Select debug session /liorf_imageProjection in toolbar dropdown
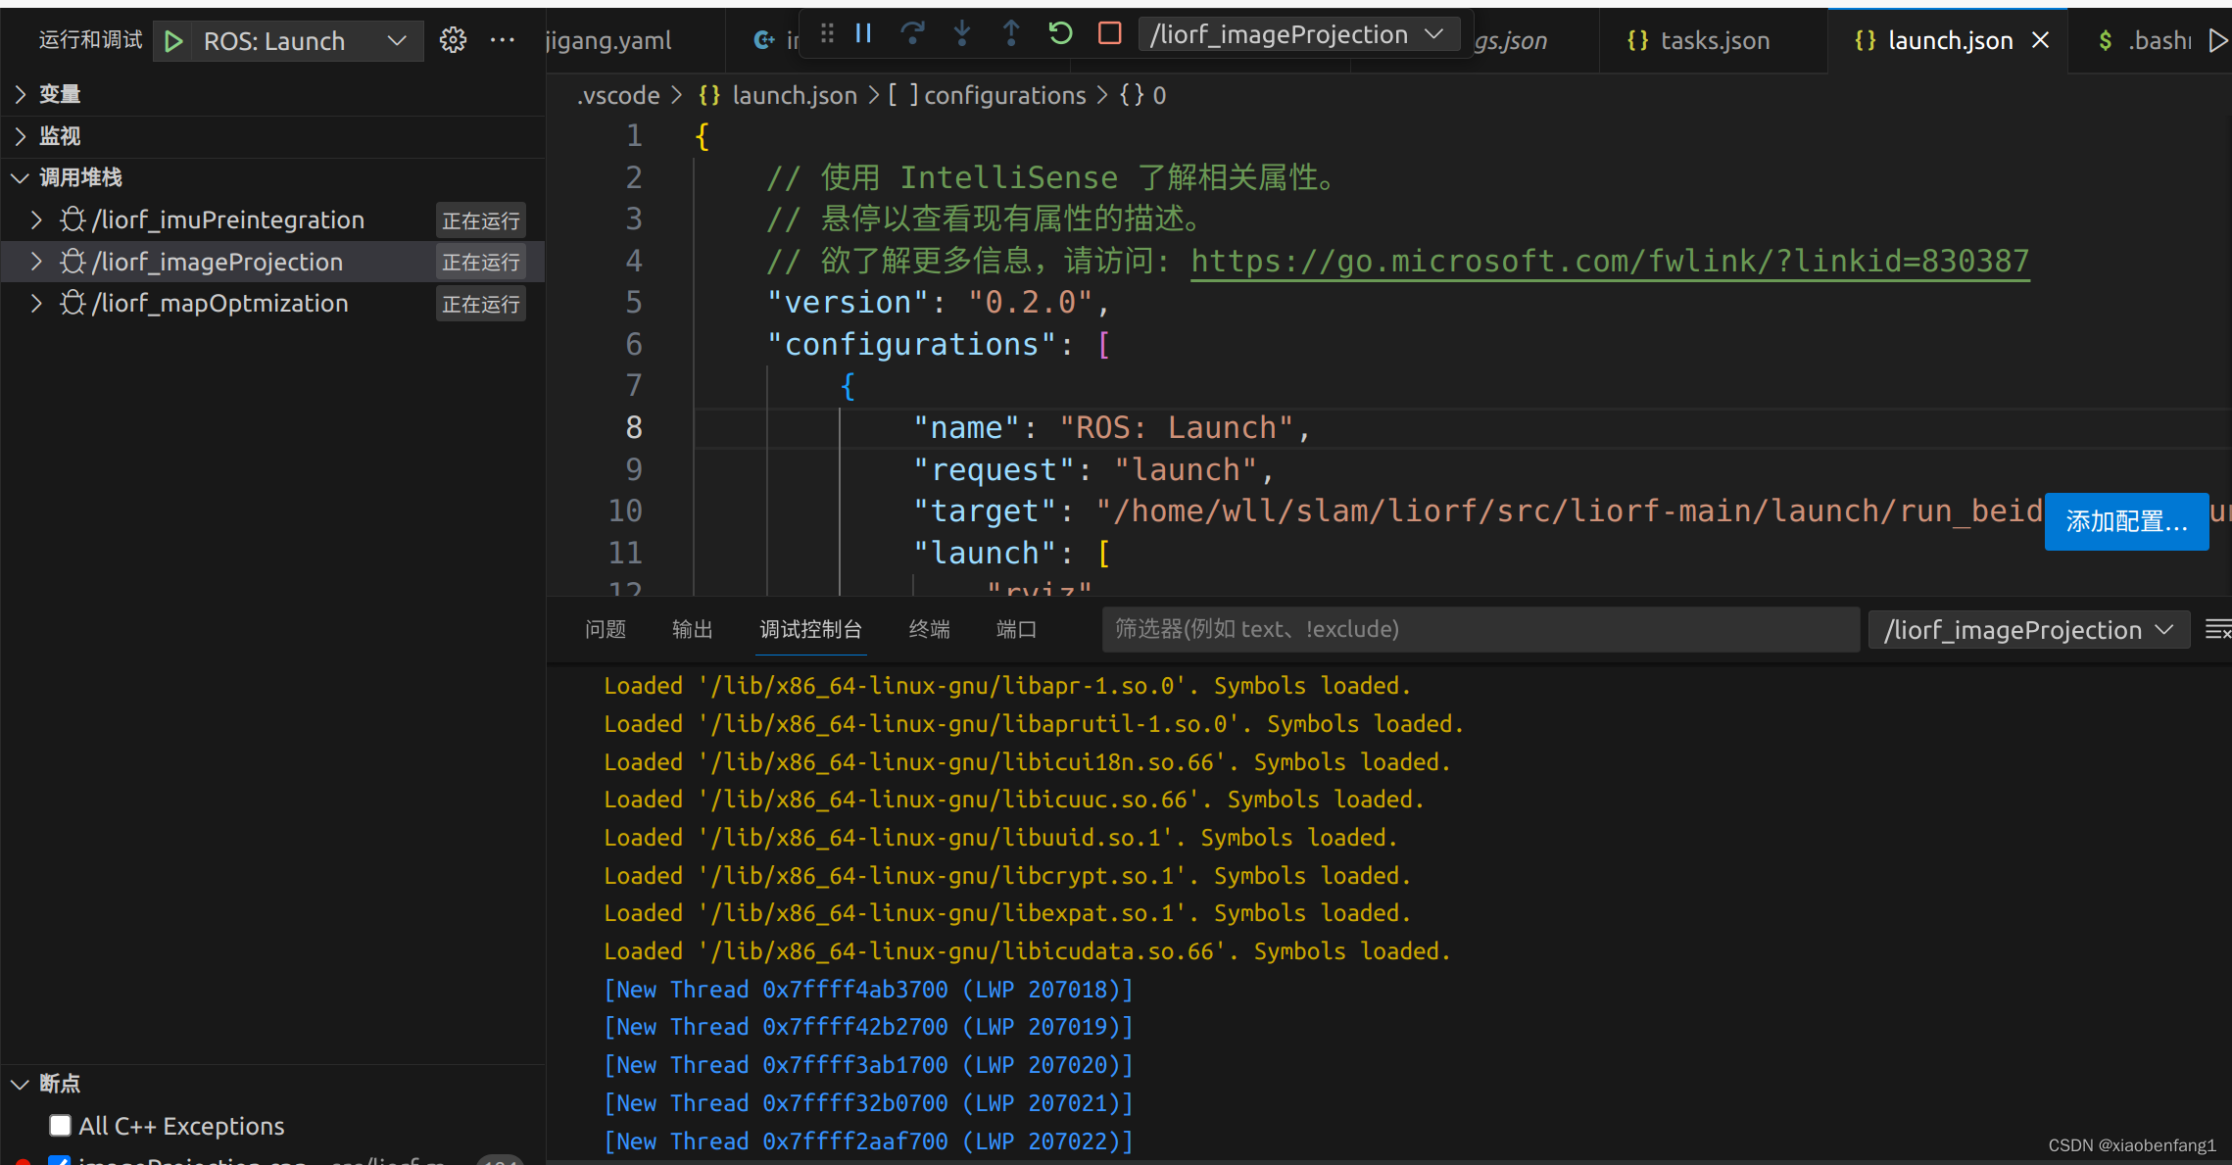This screenshot has height=1165, width=2232. (x=1298, y=34)
